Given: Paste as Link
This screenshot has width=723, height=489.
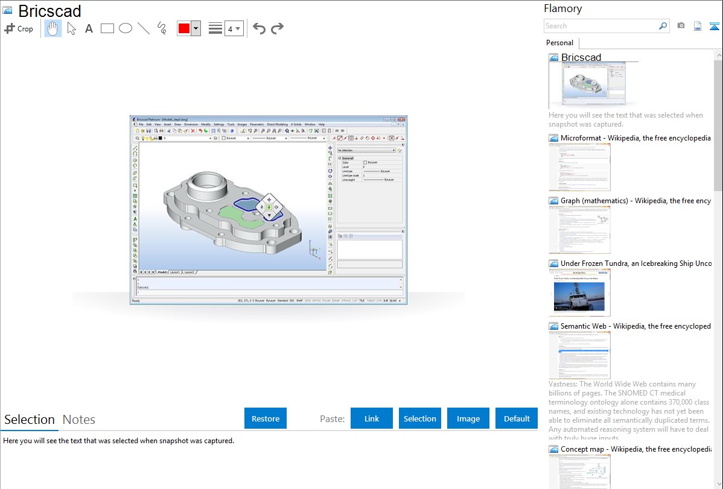Looking at the screenshot, I should pyautogui.click(x=372, y=418).
